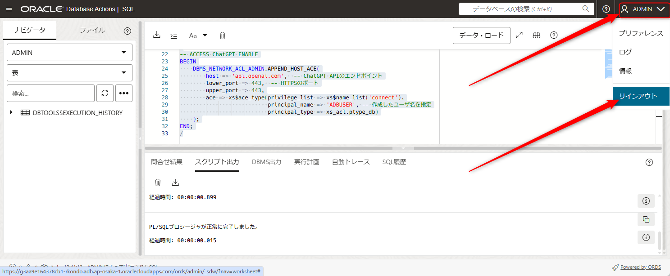Viewport: 670px width, 276px height.
Task: Switch to the ナビゲータ tab
Action: pyautogui.click(x=30, y=30)
